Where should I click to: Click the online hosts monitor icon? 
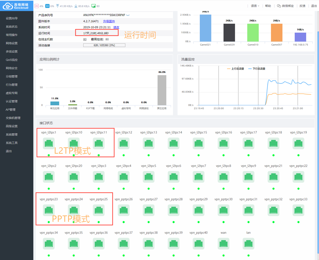(x=93, y=6)
